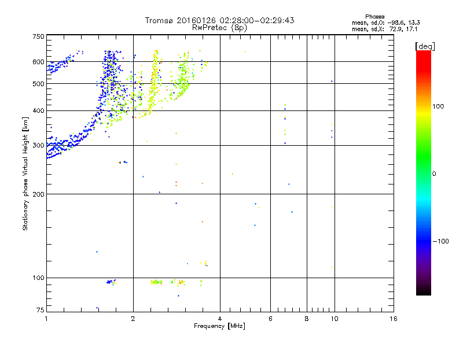Click the '6' frequency tick label
Image resolution: width=463 pixels, height=347 pixels.
coord(270,319)
